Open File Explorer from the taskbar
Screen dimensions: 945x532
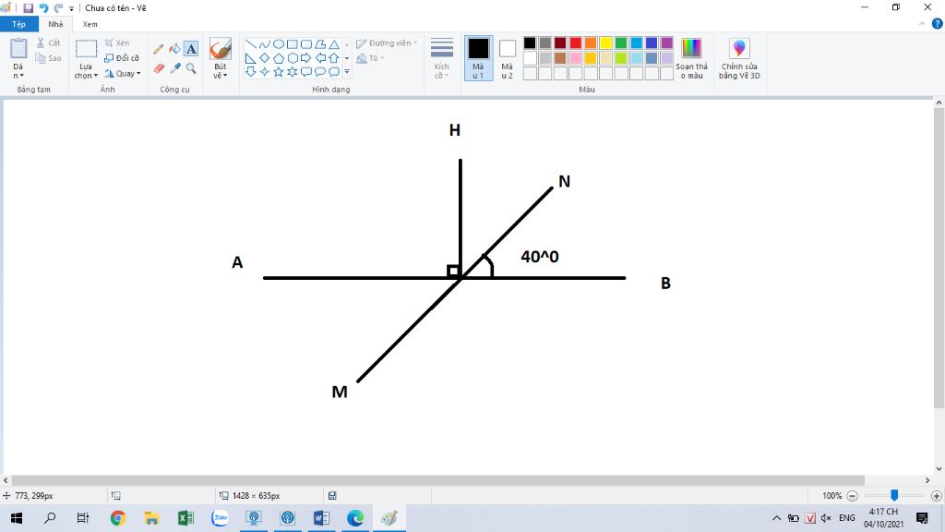point(151,518)
